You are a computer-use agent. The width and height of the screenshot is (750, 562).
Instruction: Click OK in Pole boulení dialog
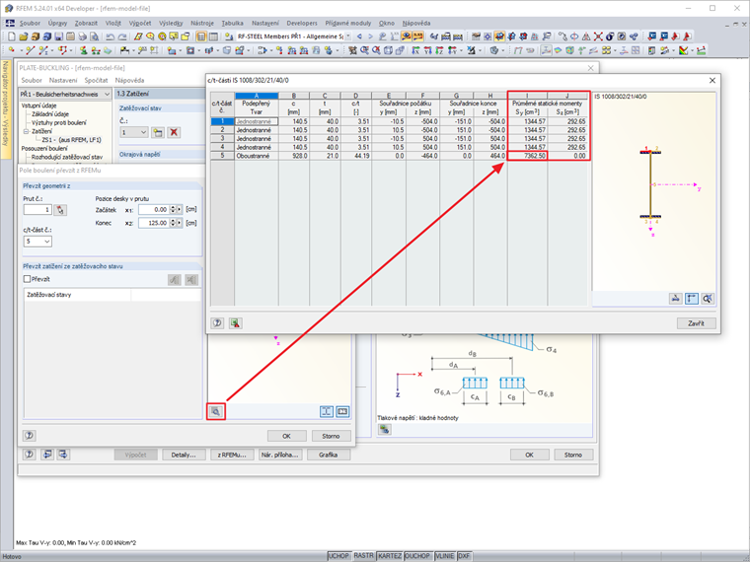(286, 436)
